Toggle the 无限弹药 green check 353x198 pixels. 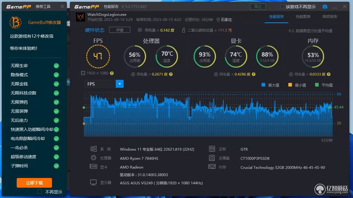[56, 102]
